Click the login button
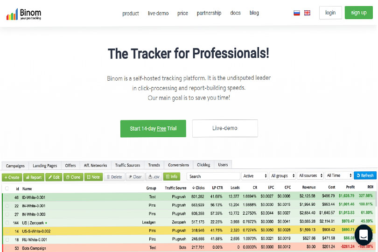 pos(330,13)
